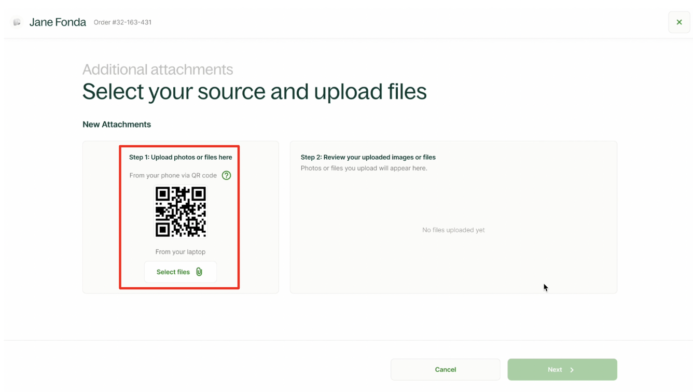Click the 'From your laptop' label
Image resolution: width=693 pixels, height=392 pixels.
pyautogui.click(x=181, y=252)
